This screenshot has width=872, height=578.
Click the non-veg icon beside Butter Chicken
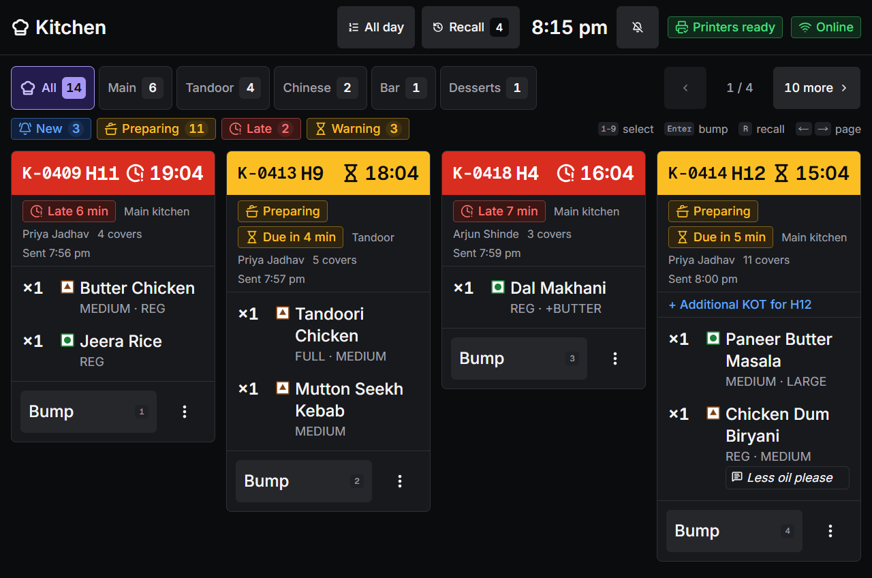coord(67,287)
